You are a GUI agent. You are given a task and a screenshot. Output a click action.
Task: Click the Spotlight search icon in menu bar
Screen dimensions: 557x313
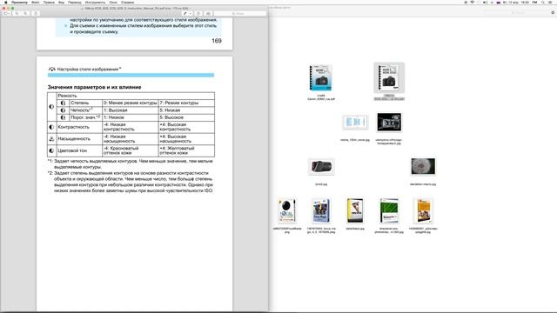(543, 2)
